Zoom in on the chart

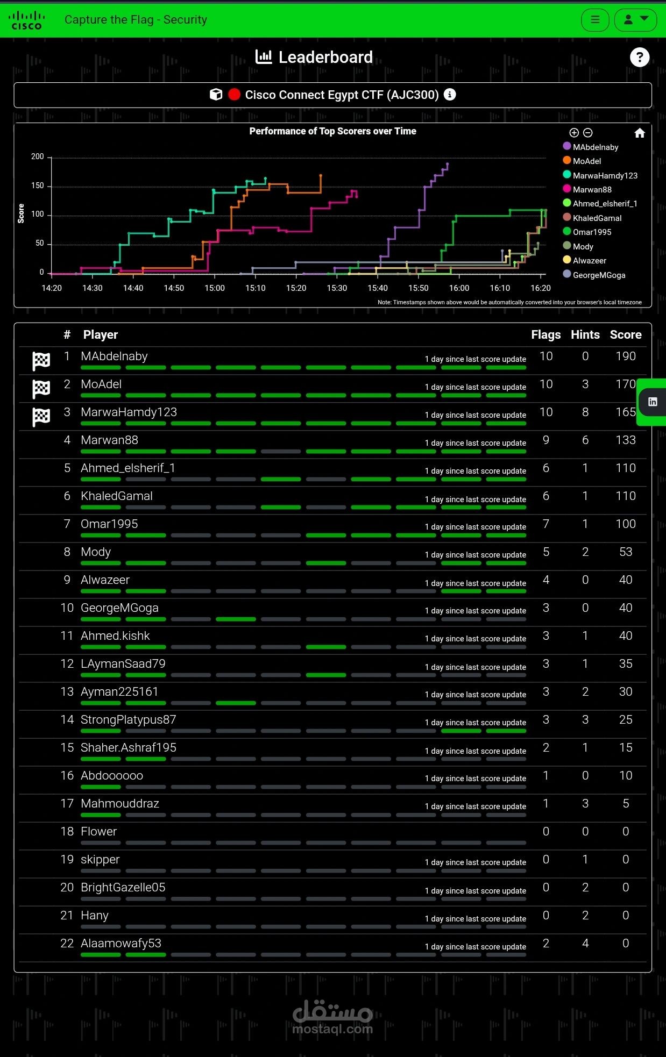(574, 133)
